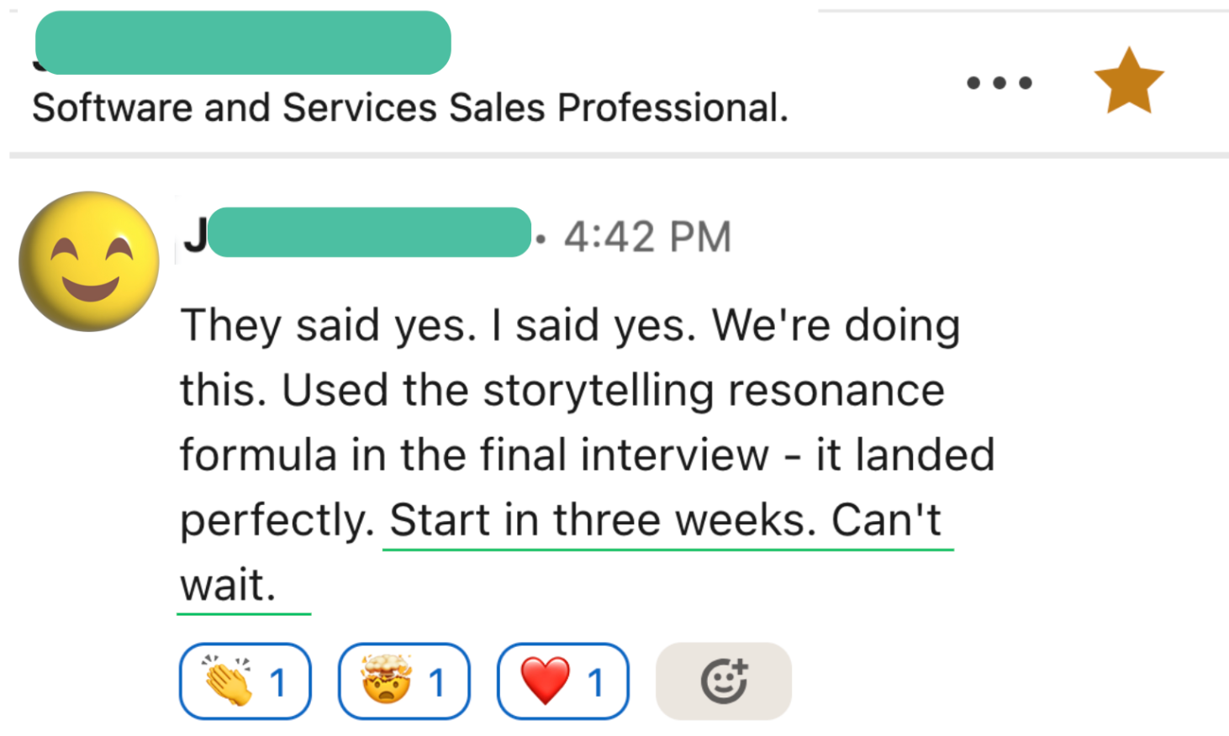Toggle the exploding head emoji reaction
Viewport: 1229px width, 736px height.
click(404, 681)
